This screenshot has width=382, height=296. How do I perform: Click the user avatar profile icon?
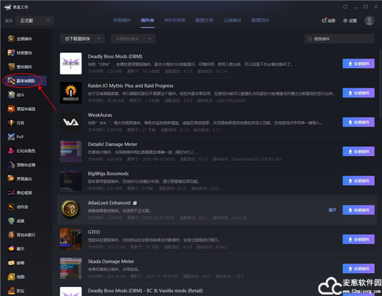pos(369,20)
